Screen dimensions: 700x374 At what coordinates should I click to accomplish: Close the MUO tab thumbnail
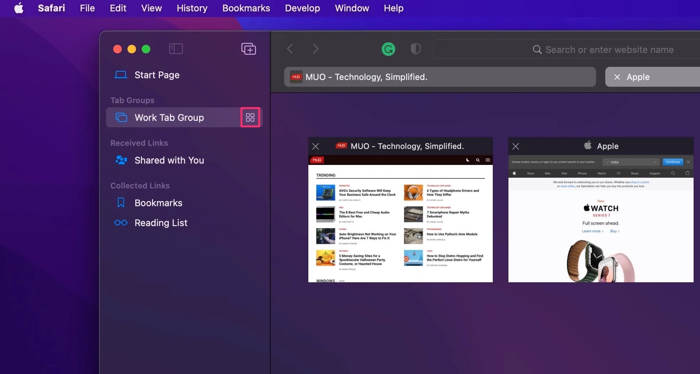tap(315, 146)
